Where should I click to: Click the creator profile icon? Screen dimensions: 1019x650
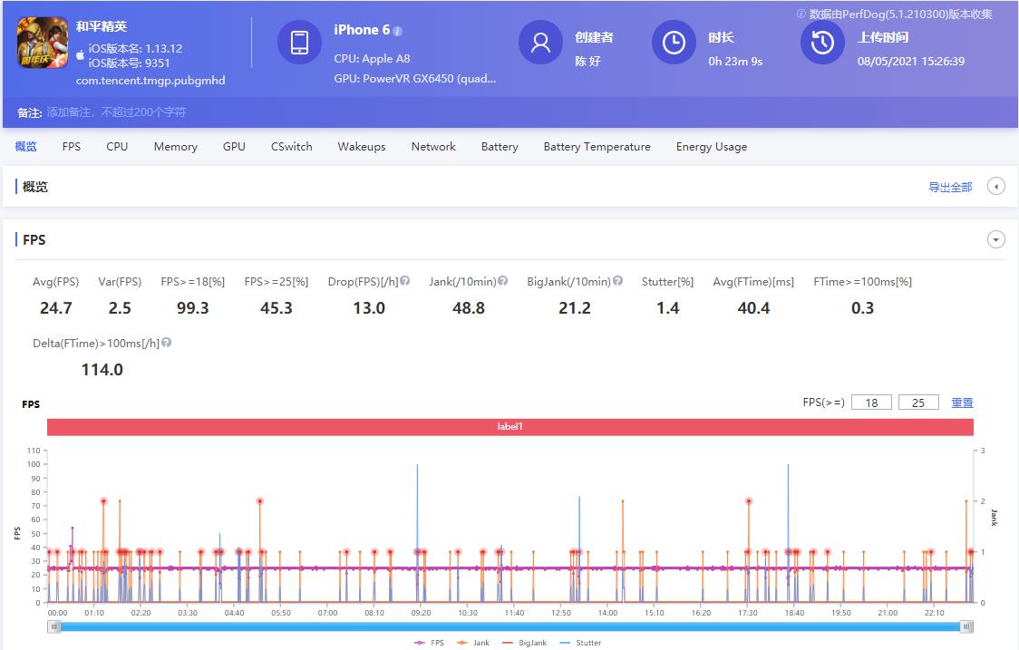[x=540, y=43]
